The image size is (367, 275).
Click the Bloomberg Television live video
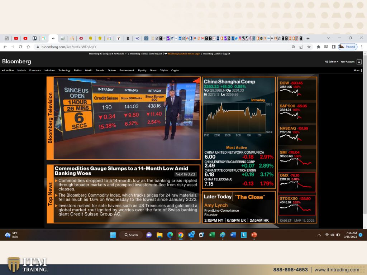127,118
